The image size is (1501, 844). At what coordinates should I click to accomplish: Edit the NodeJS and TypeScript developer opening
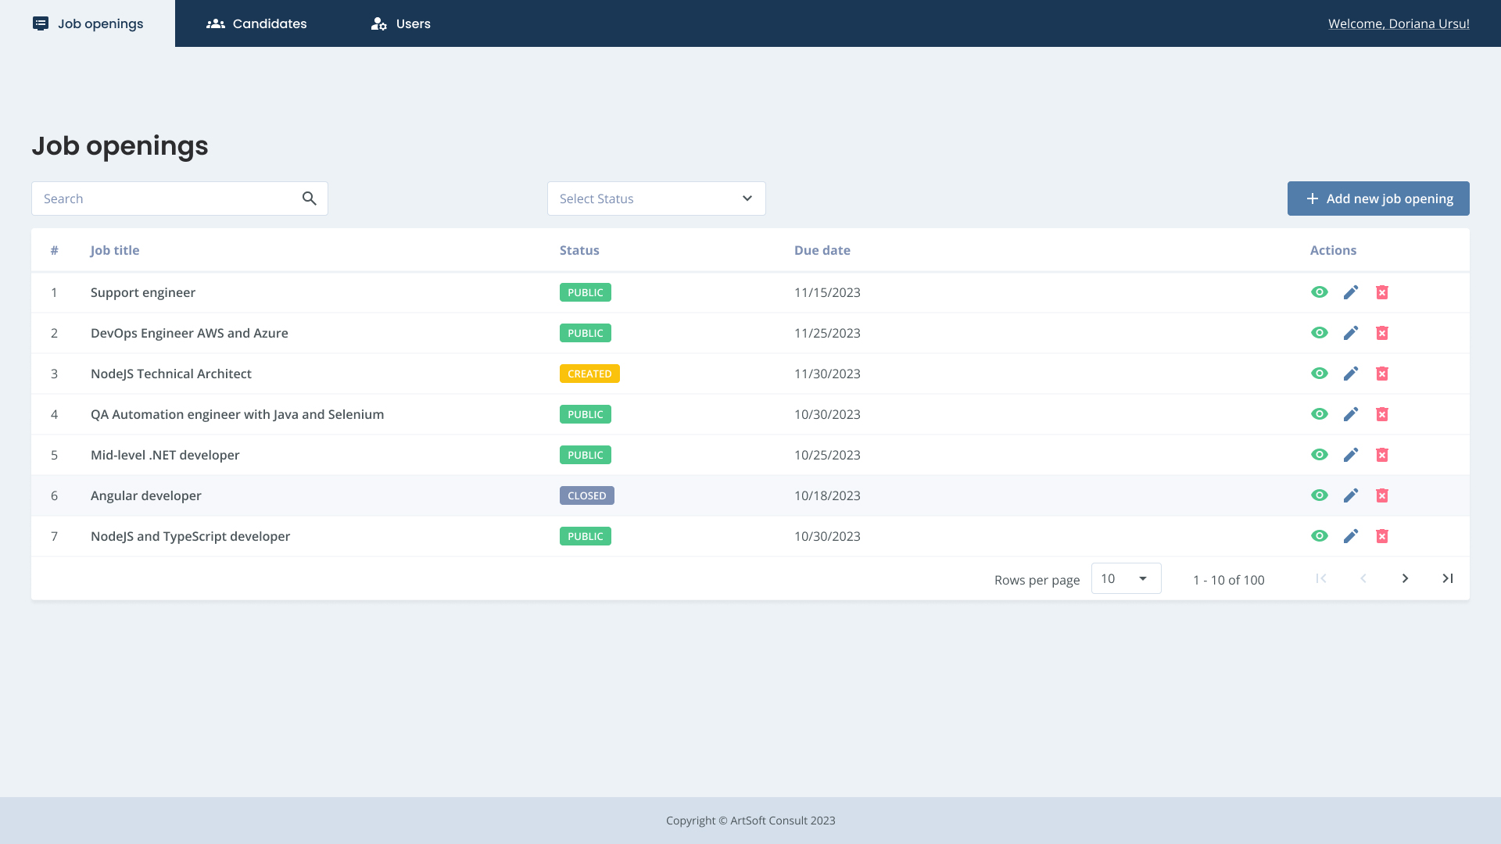tap(1351, 536)
